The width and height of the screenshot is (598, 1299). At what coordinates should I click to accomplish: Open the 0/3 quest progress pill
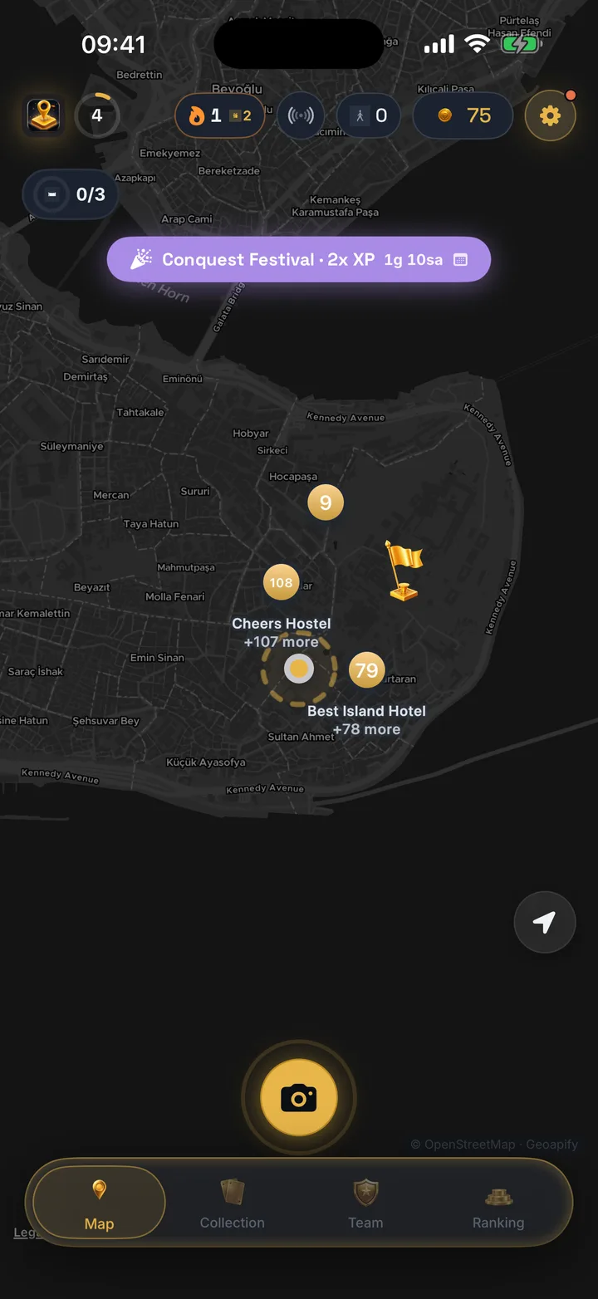coord(71,194)
